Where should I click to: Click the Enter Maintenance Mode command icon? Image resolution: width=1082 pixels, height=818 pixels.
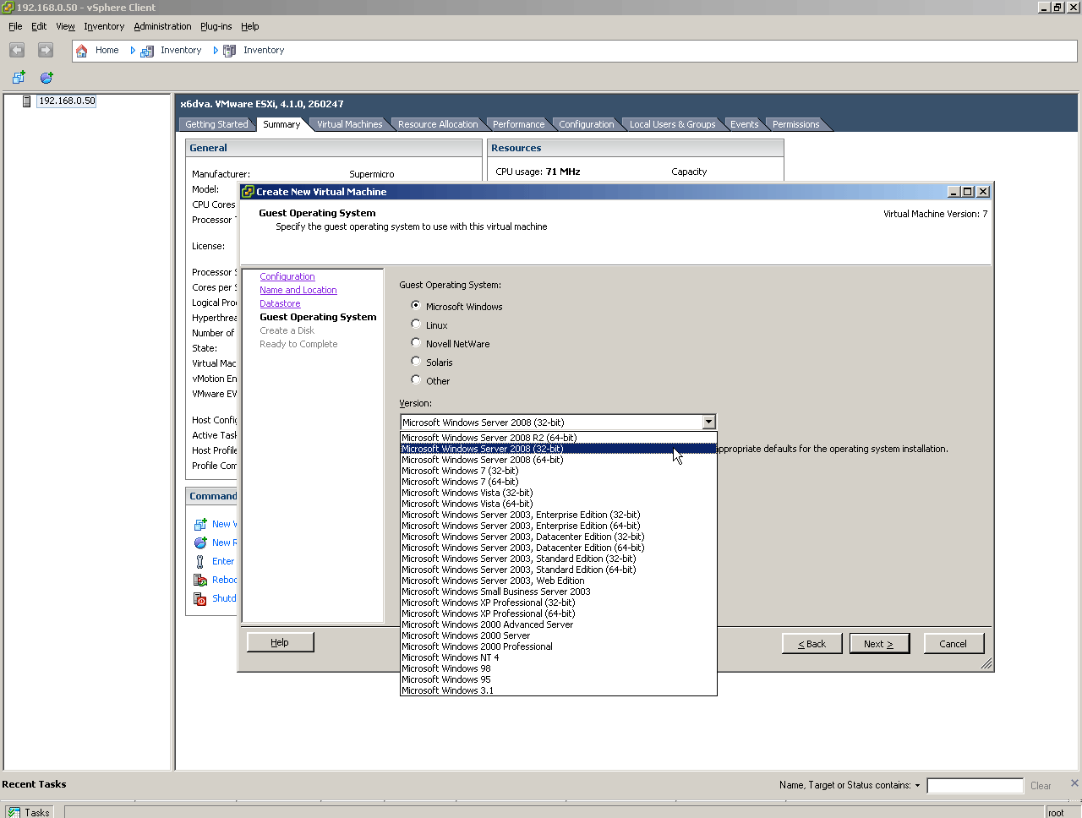click(x=200, y=562)
